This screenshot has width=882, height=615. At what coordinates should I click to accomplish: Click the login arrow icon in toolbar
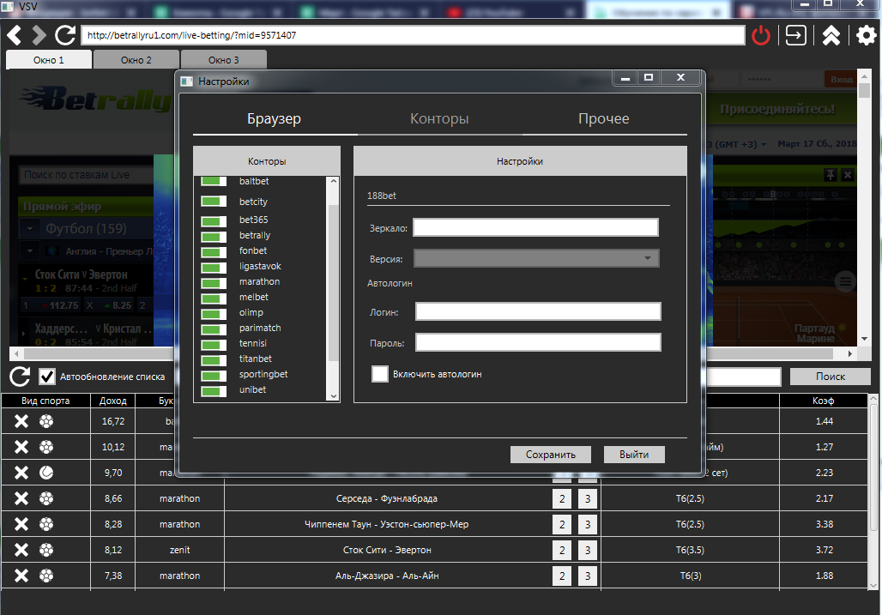pyautogui.click(x=795, y=35)
